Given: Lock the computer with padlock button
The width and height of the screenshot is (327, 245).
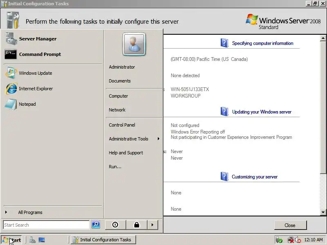Looking at the screenshot, I should [x=137, y=225].
